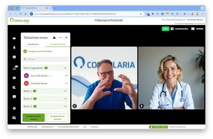The width and height of the screenshot is (213, 139).
Task: Enter Vollbild fullscreen mode
Action: [197, 29]
